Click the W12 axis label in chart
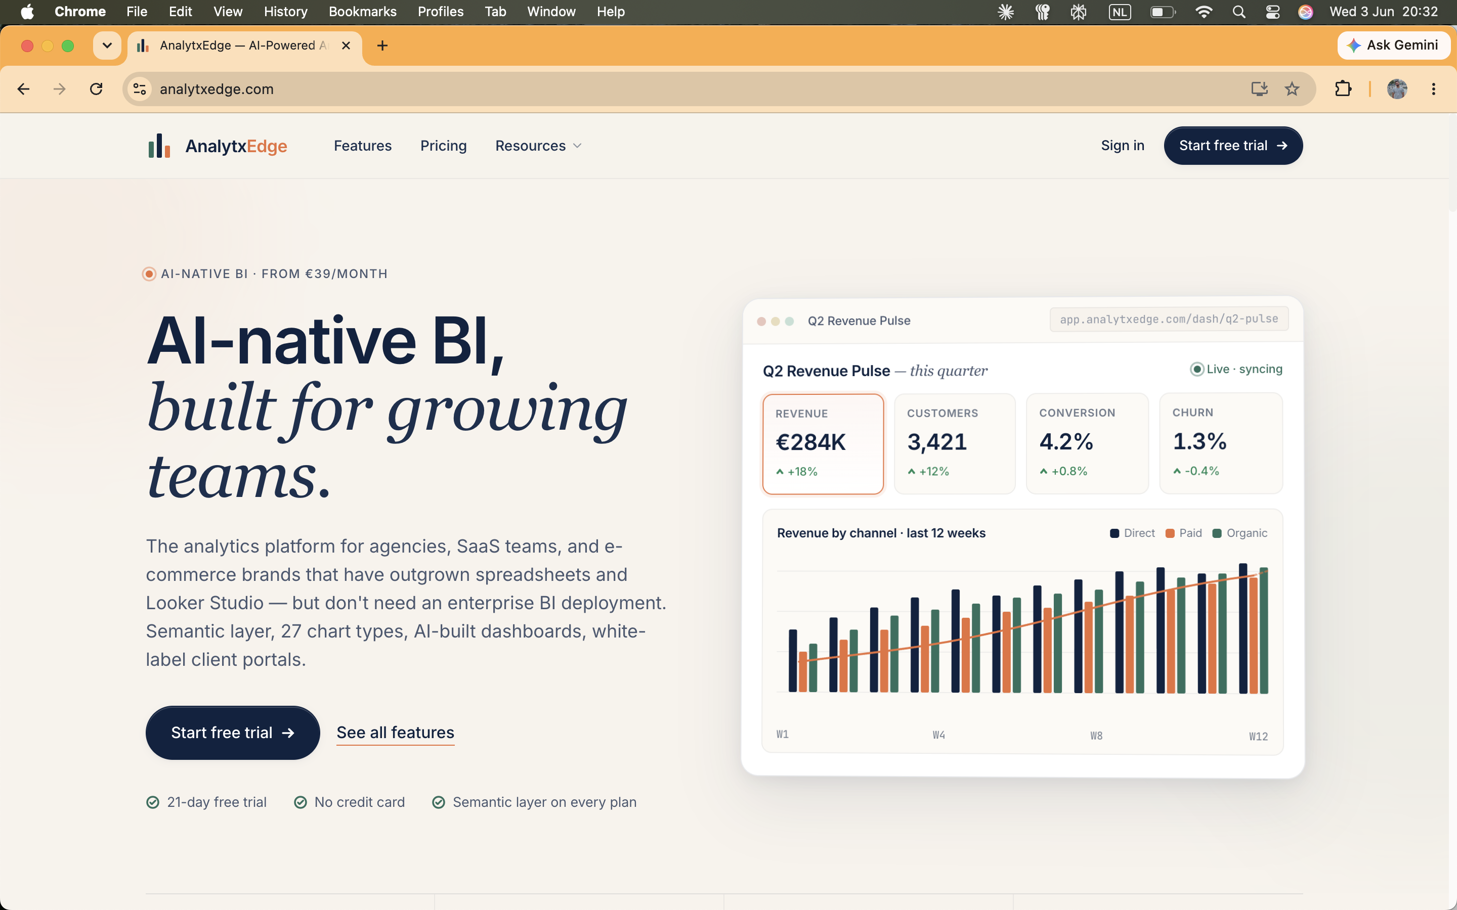Viewport: 1457px width, 910px height. (1258, 736)
